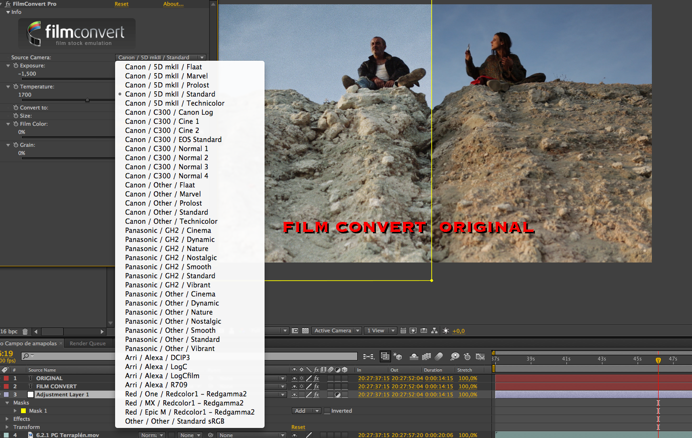The width and height of the screenshot is (692, 438).
Task: Click the yellow Mask 1 color swatch
Action: click(23, 411)
